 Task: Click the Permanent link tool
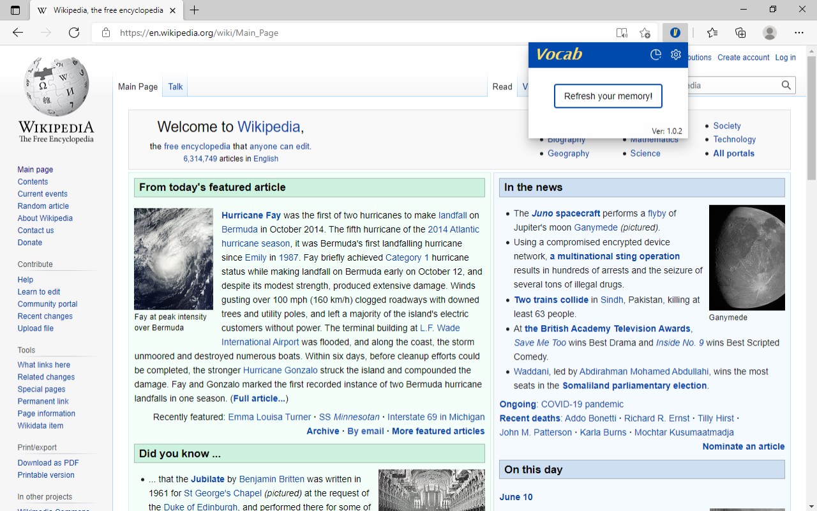tap(43, 401)
